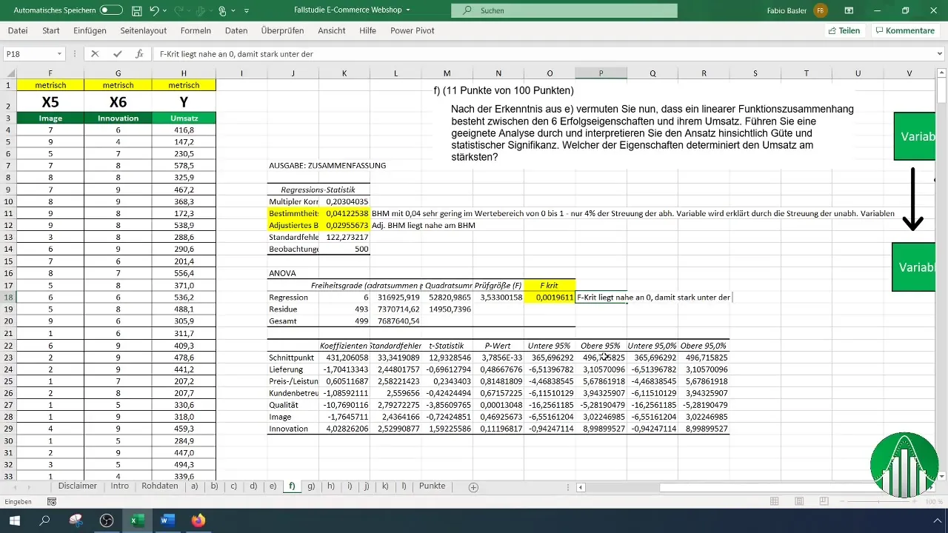Switch to the Einfügen ribbon tab
Viewport: 948px width, 533px height.
90,30
